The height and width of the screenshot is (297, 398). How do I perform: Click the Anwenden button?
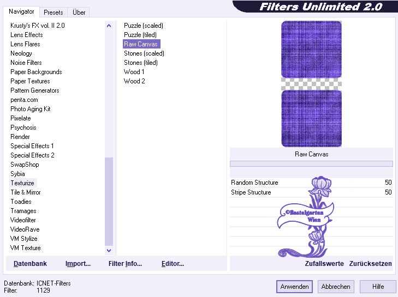point(294,287)
